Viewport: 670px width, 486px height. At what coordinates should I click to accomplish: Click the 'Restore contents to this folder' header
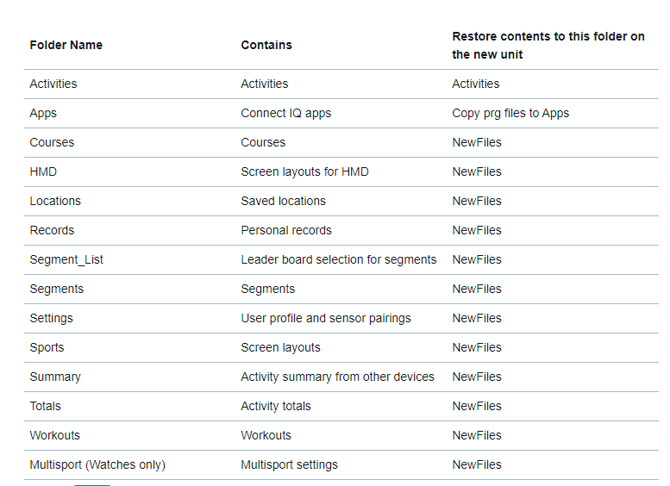548,45
